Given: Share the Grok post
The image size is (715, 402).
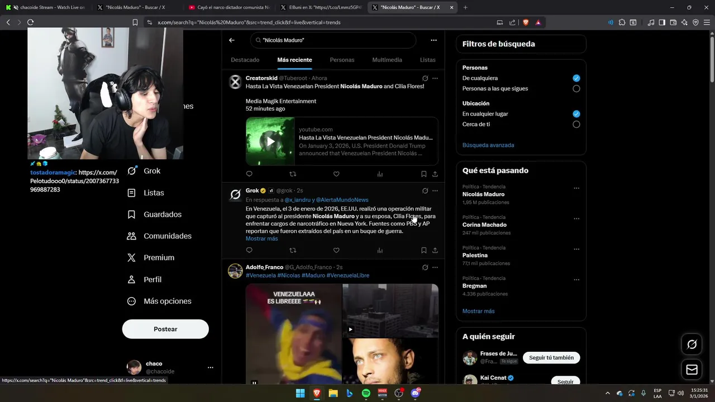Looking at the screenshot, I should tap(435, 251).
